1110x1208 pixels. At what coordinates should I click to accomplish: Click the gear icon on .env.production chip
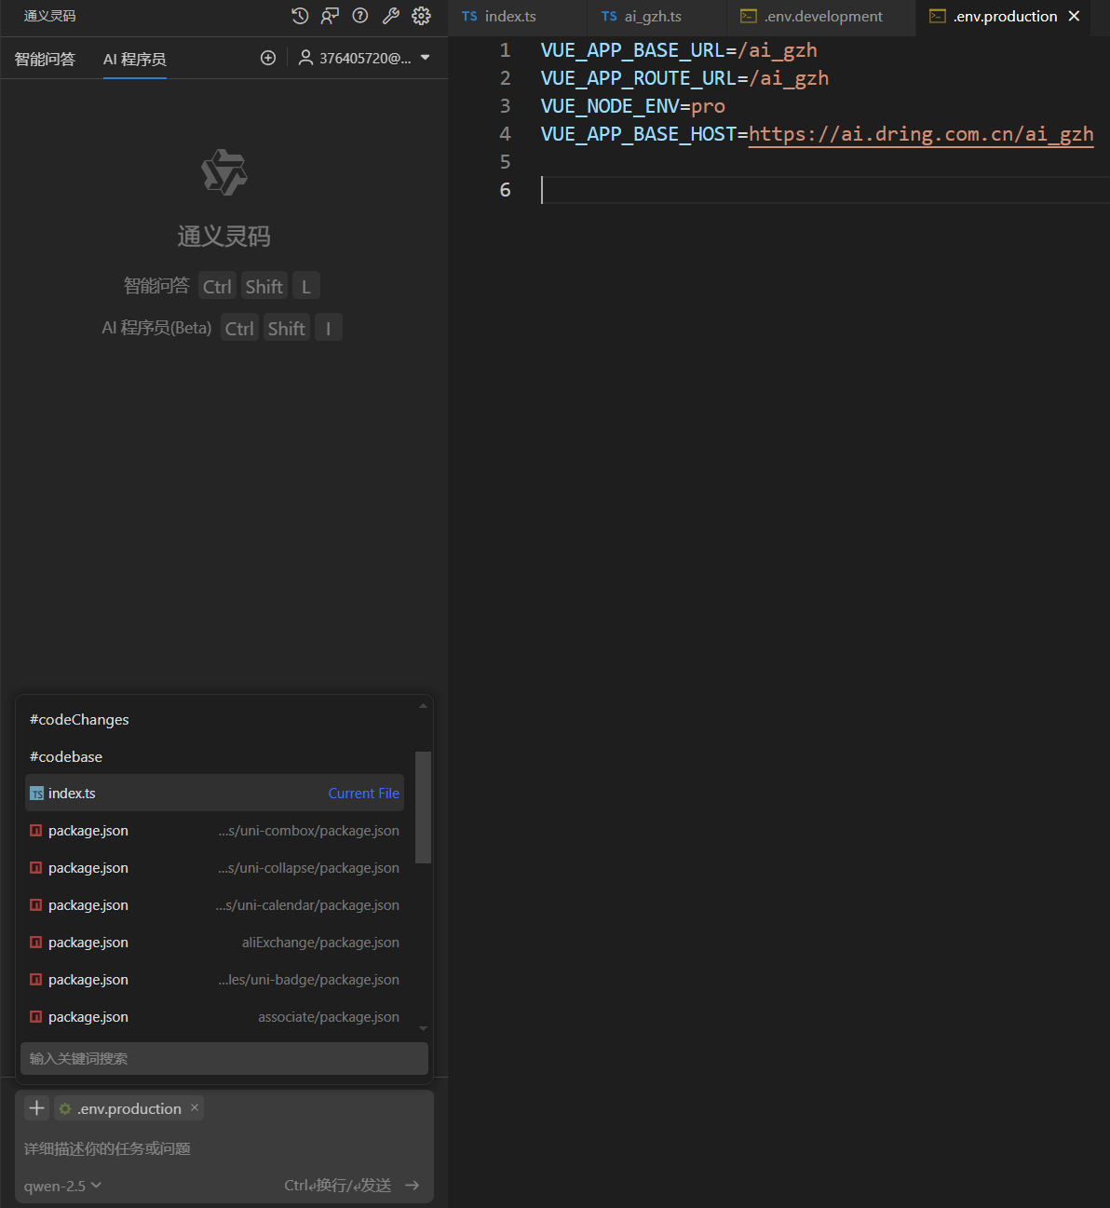(x=65, y=1108)
